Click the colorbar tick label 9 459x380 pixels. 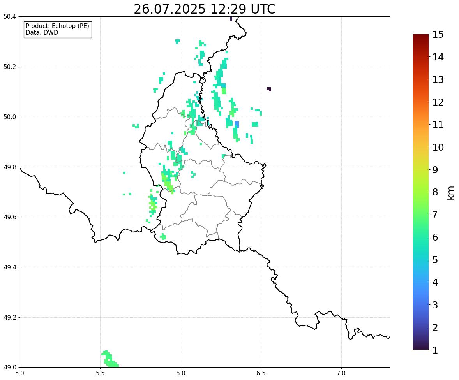pos(435,170)
